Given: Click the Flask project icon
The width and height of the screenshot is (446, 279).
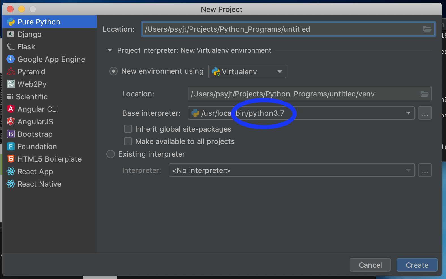Looking at the screenshot, I should (10, 47).
